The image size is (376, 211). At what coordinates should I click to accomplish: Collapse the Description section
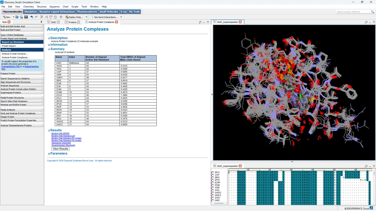pos(49,38)
